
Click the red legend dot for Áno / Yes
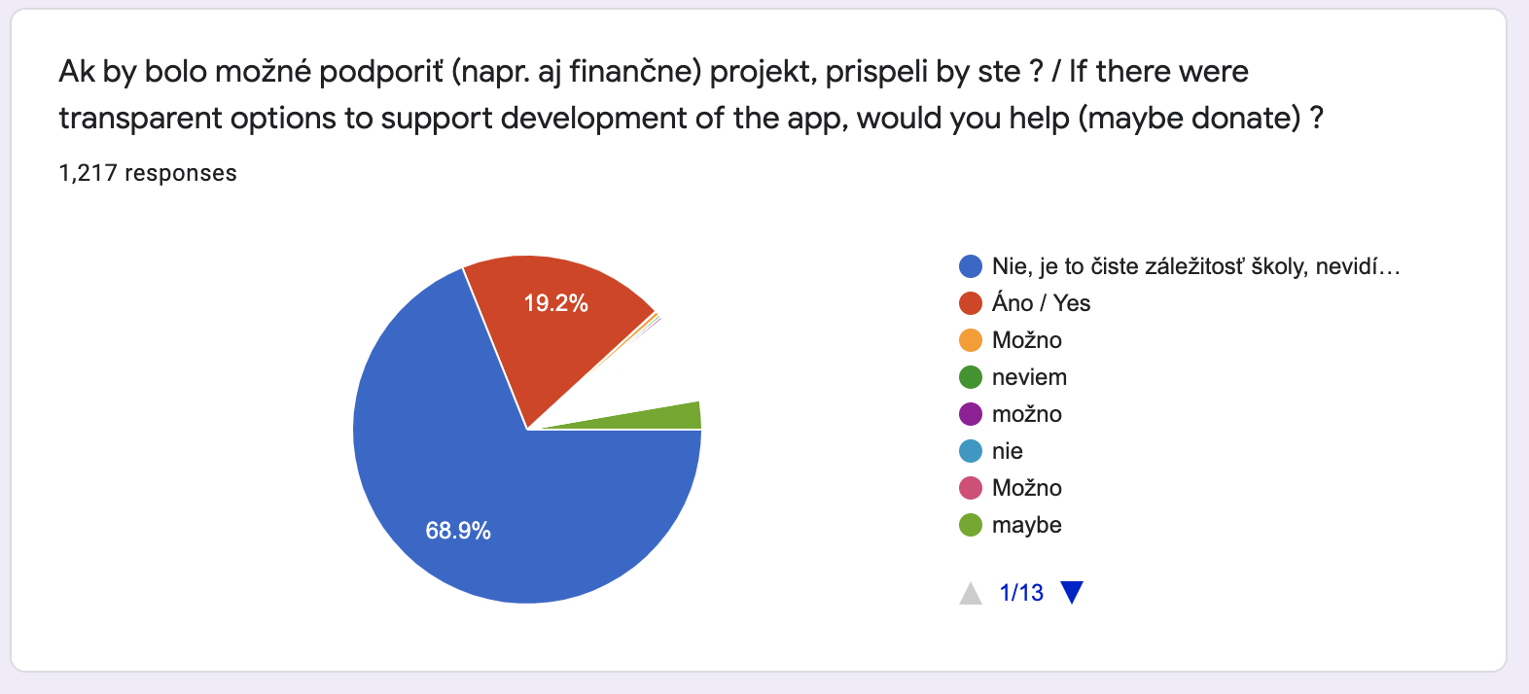point(971,303)
